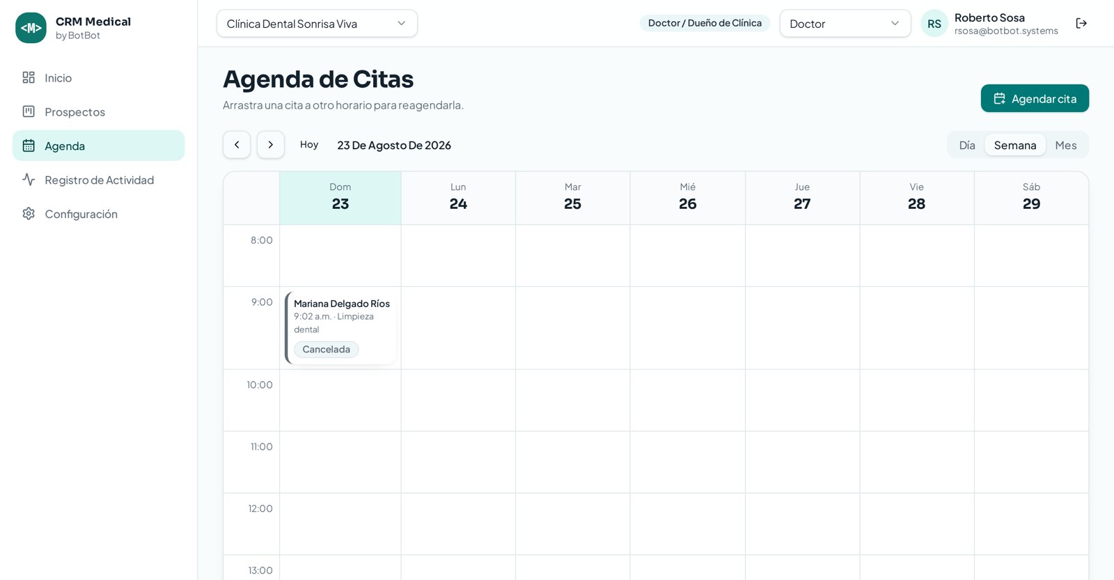The width and height of the screenshot is (1114, 580).
Task: Select the Vie 28 column header
Action: tap(917, 198)
